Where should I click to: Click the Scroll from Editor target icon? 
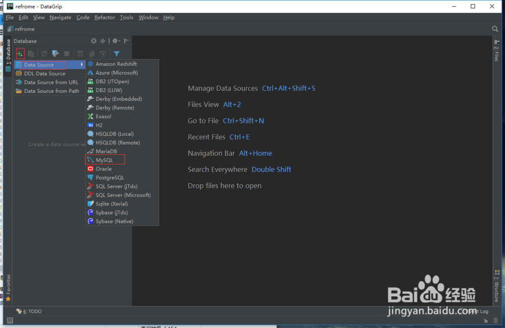(x=94, y=41)
